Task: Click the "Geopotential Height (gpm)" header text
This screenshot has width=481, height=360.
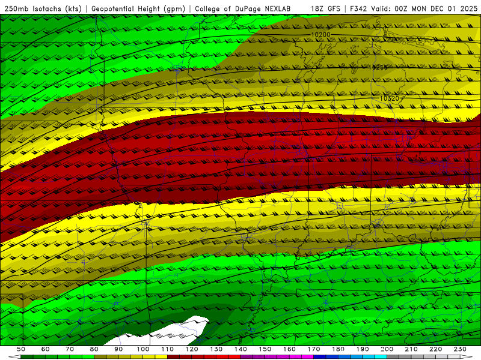Action: click(x=138, y=8)
